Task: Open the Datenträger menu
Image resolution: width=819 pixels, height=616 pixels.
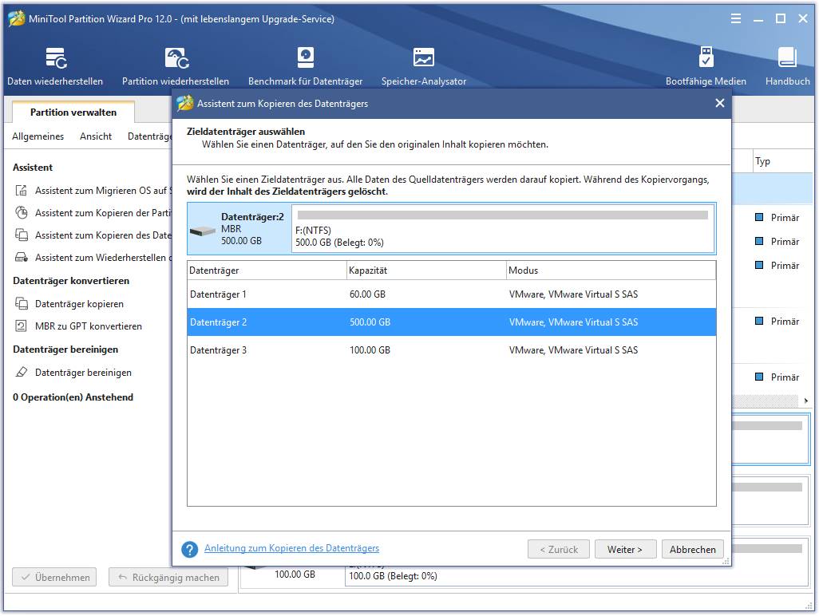Action: (x=150, y=136)
